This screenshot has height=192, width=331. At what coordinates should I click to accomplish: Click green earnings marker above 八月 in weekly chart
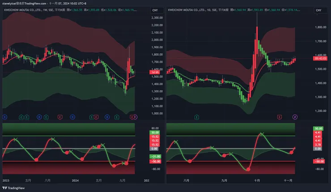pyautogui.click(x=46, y=117)
